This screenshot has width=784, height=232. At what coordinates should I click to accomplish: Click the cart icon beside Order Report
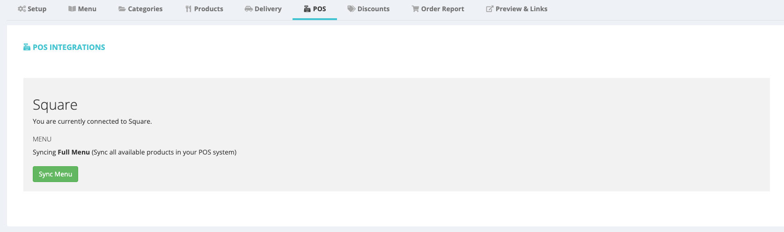pyautogui.click(x=415, y=9)
